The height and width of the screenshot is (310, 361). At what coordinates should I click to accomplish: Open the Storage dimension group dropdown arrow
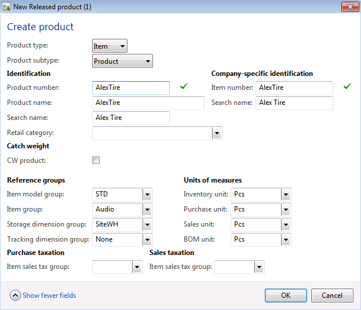pyautogui.click(x=147, y=225)
